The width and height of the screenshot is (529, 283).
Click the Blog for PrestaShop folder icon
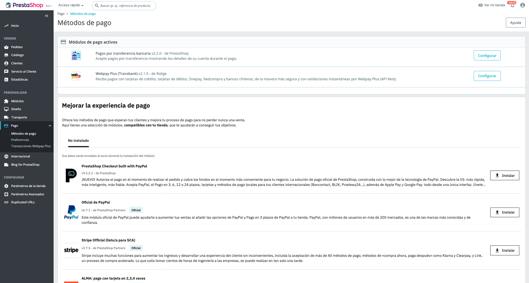coord(6,165)
